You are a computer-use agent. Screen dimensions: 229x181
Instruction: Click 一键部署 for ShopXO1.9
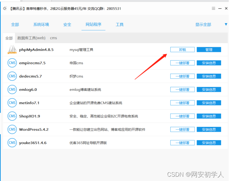pyautogui.click(x=182, y=116)
